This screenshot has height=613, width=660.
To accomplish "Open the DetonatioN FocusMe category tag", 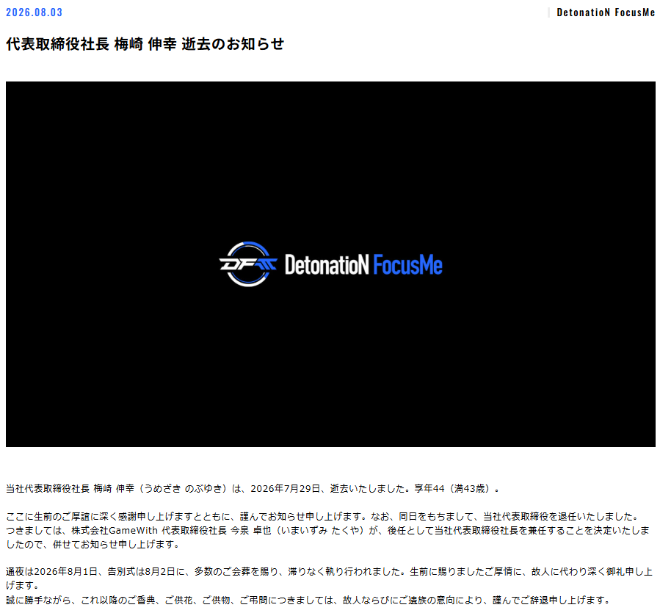I will click(x=605, y=12).
